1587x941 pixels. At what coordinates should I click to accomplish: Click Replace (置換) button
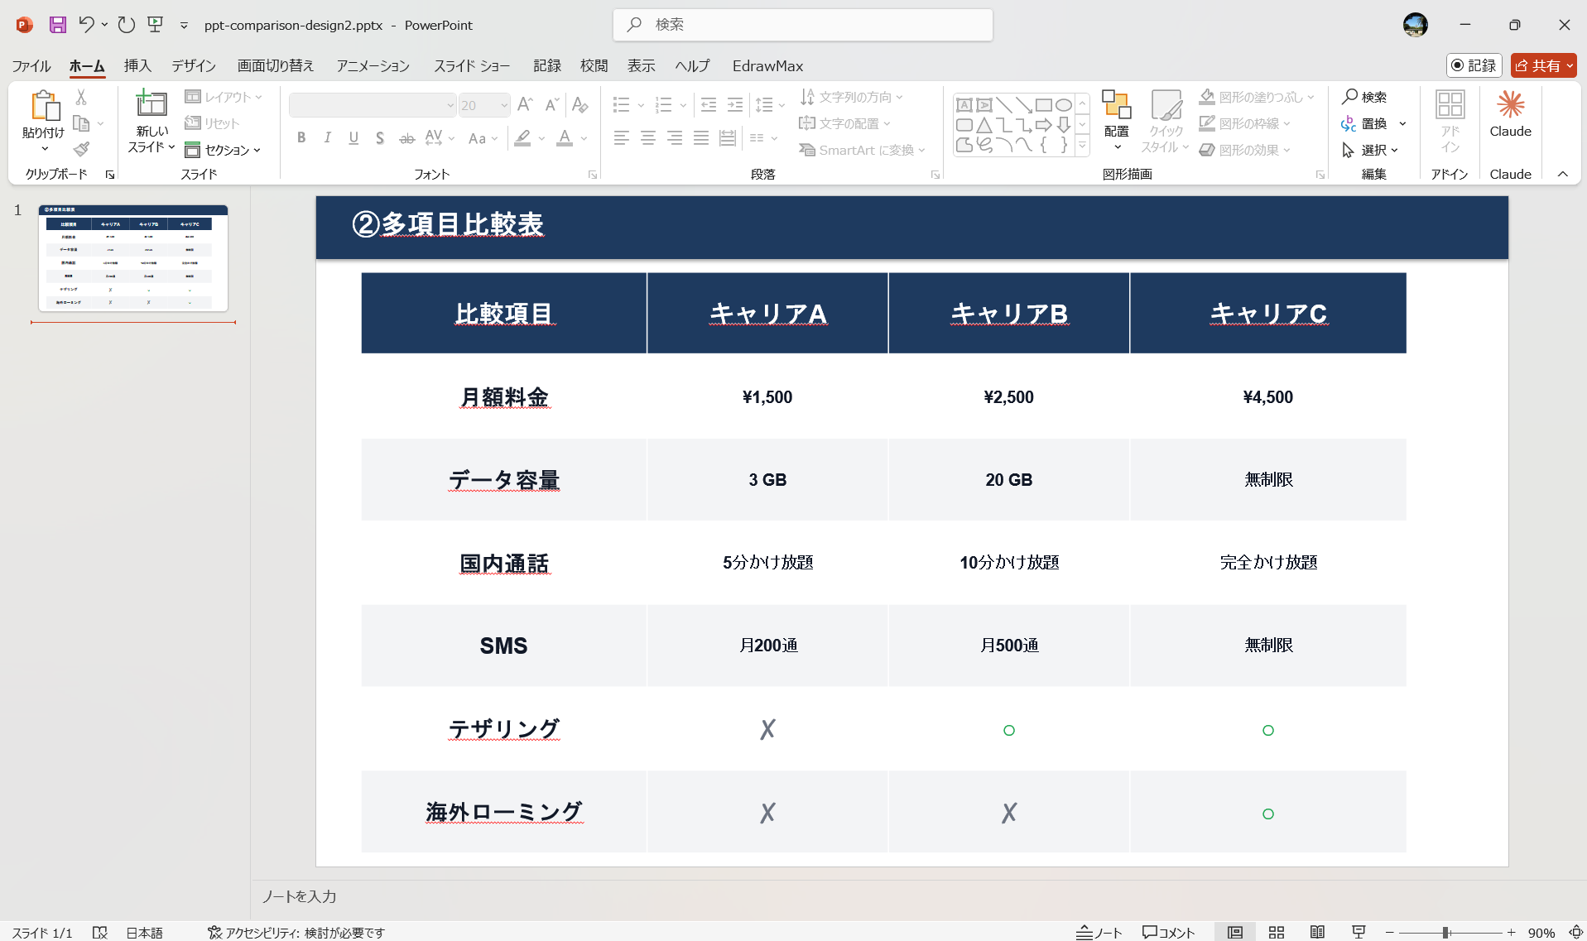click(x=1364, y=123)
